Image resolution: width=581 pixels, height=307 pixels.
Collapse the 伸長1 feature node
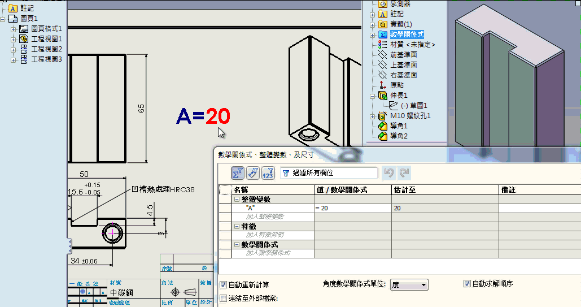pyautogui.click(x=372, y=96)
